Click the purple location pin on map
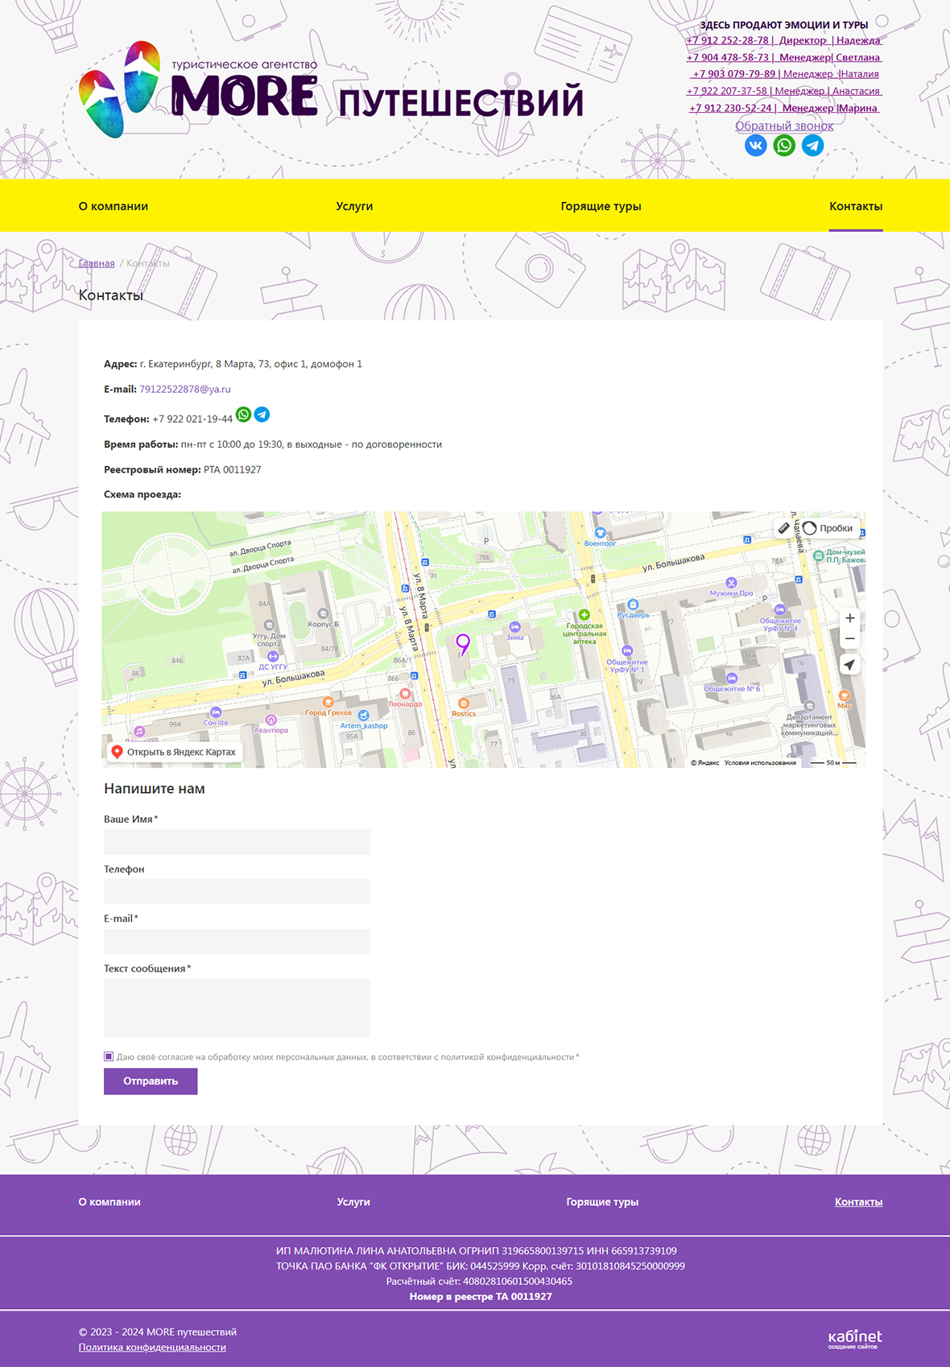The height and width of the screenshot is (1367, 950). click(463, 642)
